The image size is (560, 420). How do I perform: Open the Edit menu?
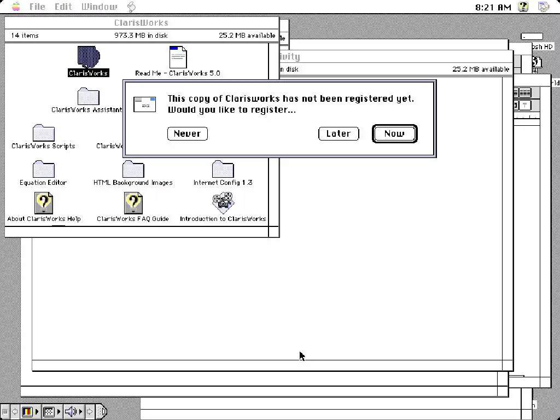click(x=63, y=7)
